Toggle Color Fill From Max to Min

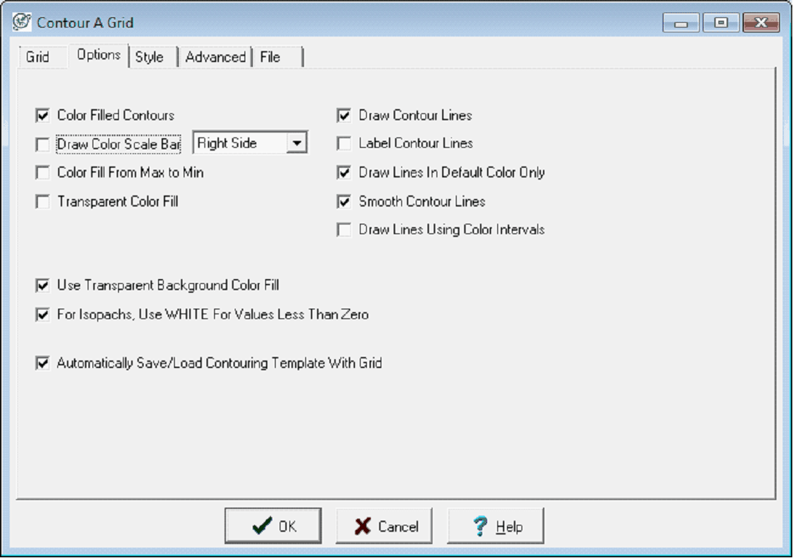[x=43, y=173]
